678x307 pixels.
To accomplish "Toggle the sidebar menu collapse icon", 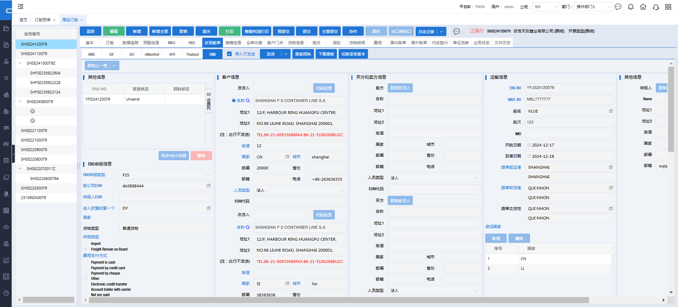I will pyautogui.click(x=20, y=7).
